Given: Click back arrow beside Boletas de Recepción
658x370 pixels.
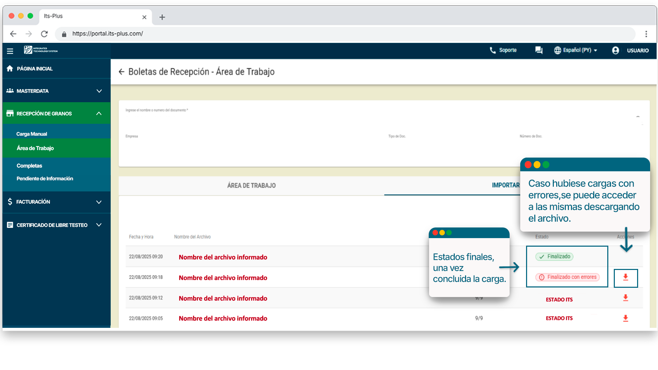Looking at the screenshot, I should [x=121, y=72].
